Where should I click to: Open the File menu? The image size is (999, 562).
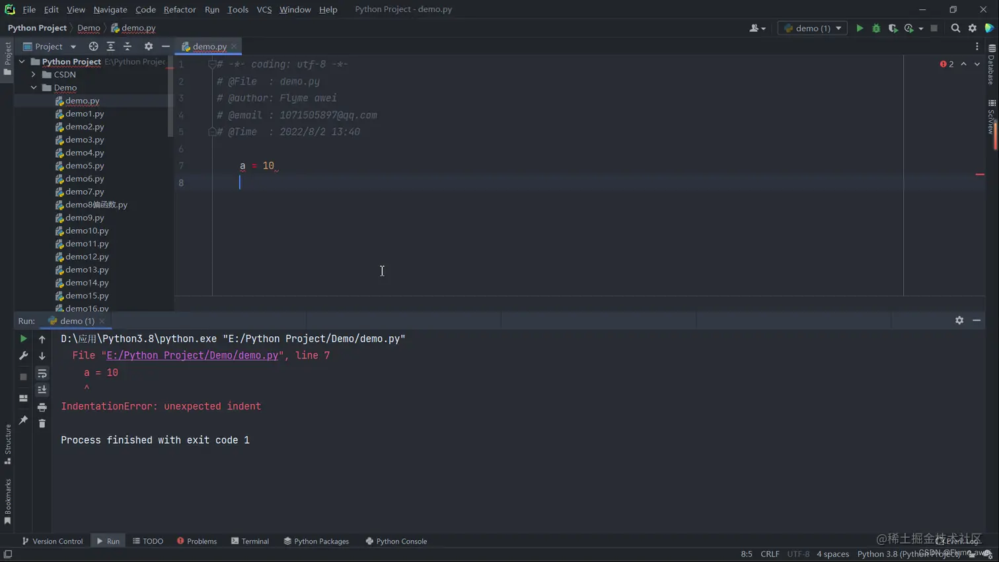coord(29,9)
